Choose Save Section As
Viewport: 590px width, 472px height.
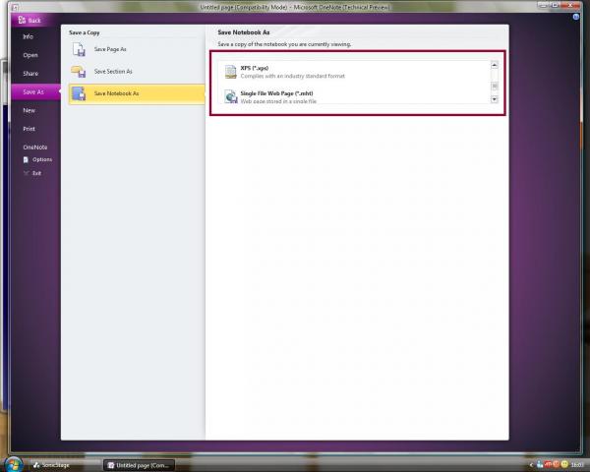137,71
